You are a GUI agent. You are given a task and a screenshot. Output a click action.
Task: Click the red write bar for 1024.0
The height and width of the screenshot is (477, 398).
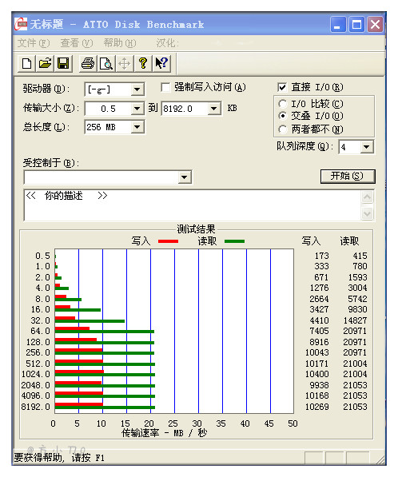79,372
